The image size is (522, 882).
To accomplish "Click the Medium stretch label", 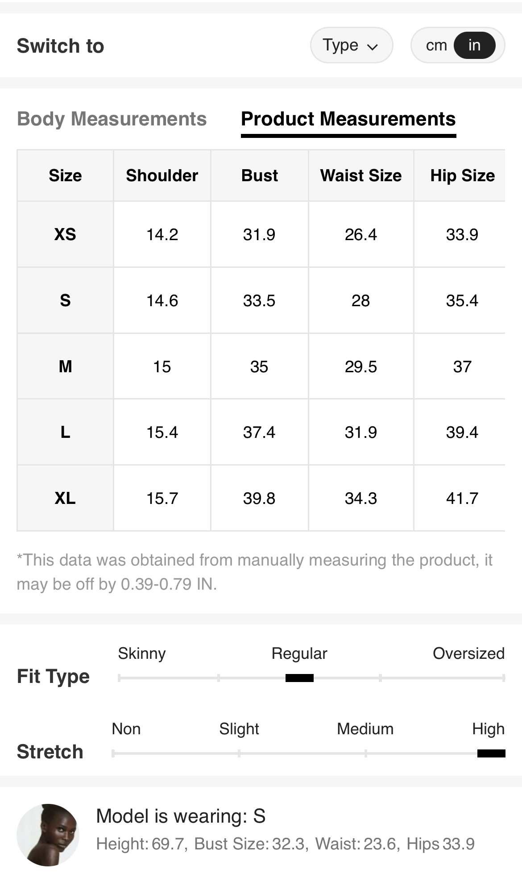I will pyautogui.click(x=365, y=729).
